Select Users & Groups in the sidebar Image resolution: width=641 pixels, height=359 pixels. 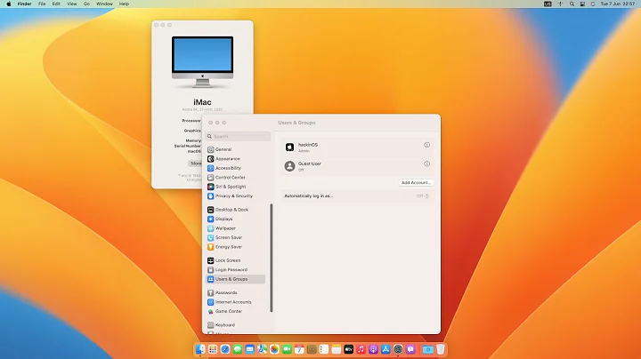tap(235, 279)
